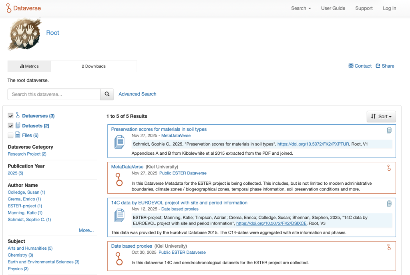Image resolution: width=410 pixels, height=275 pixels.
Task: Open User Guide from the navbar
Action: click(333, 8)
